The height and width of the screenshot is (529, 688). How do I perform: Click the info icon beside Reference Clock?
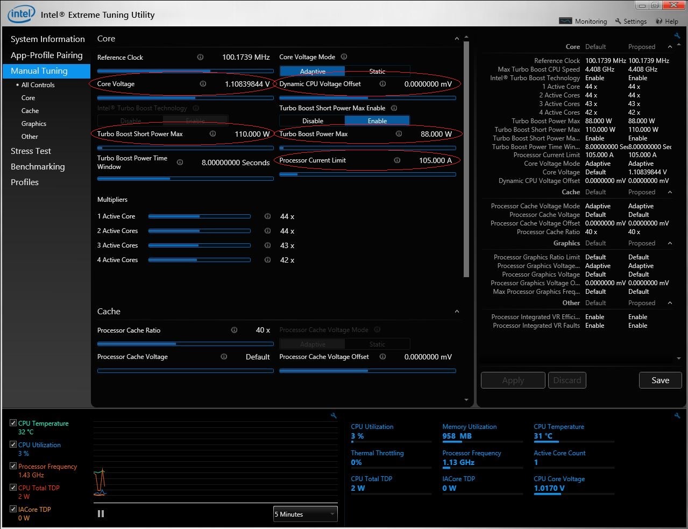pos(200,57)
